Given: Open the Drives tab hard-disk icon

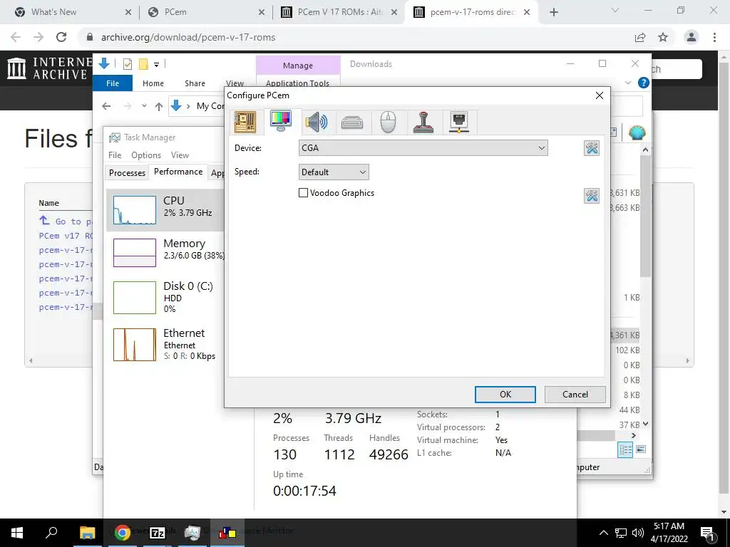Looking at the screenshot, I should point(352,123).
